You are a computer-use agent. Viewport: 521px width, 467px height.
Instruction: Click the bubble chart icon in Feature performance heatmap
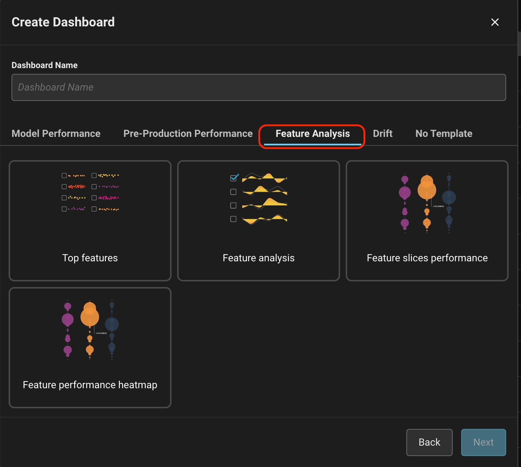coord(90,330)
